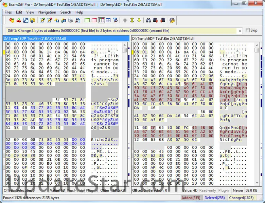Click the Find binoculars icon

tap(148, 20)
